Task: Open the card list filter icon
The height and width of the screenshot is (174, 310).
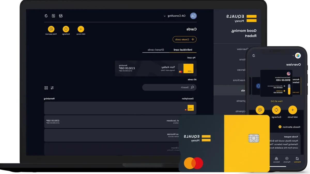Action: 52,88
